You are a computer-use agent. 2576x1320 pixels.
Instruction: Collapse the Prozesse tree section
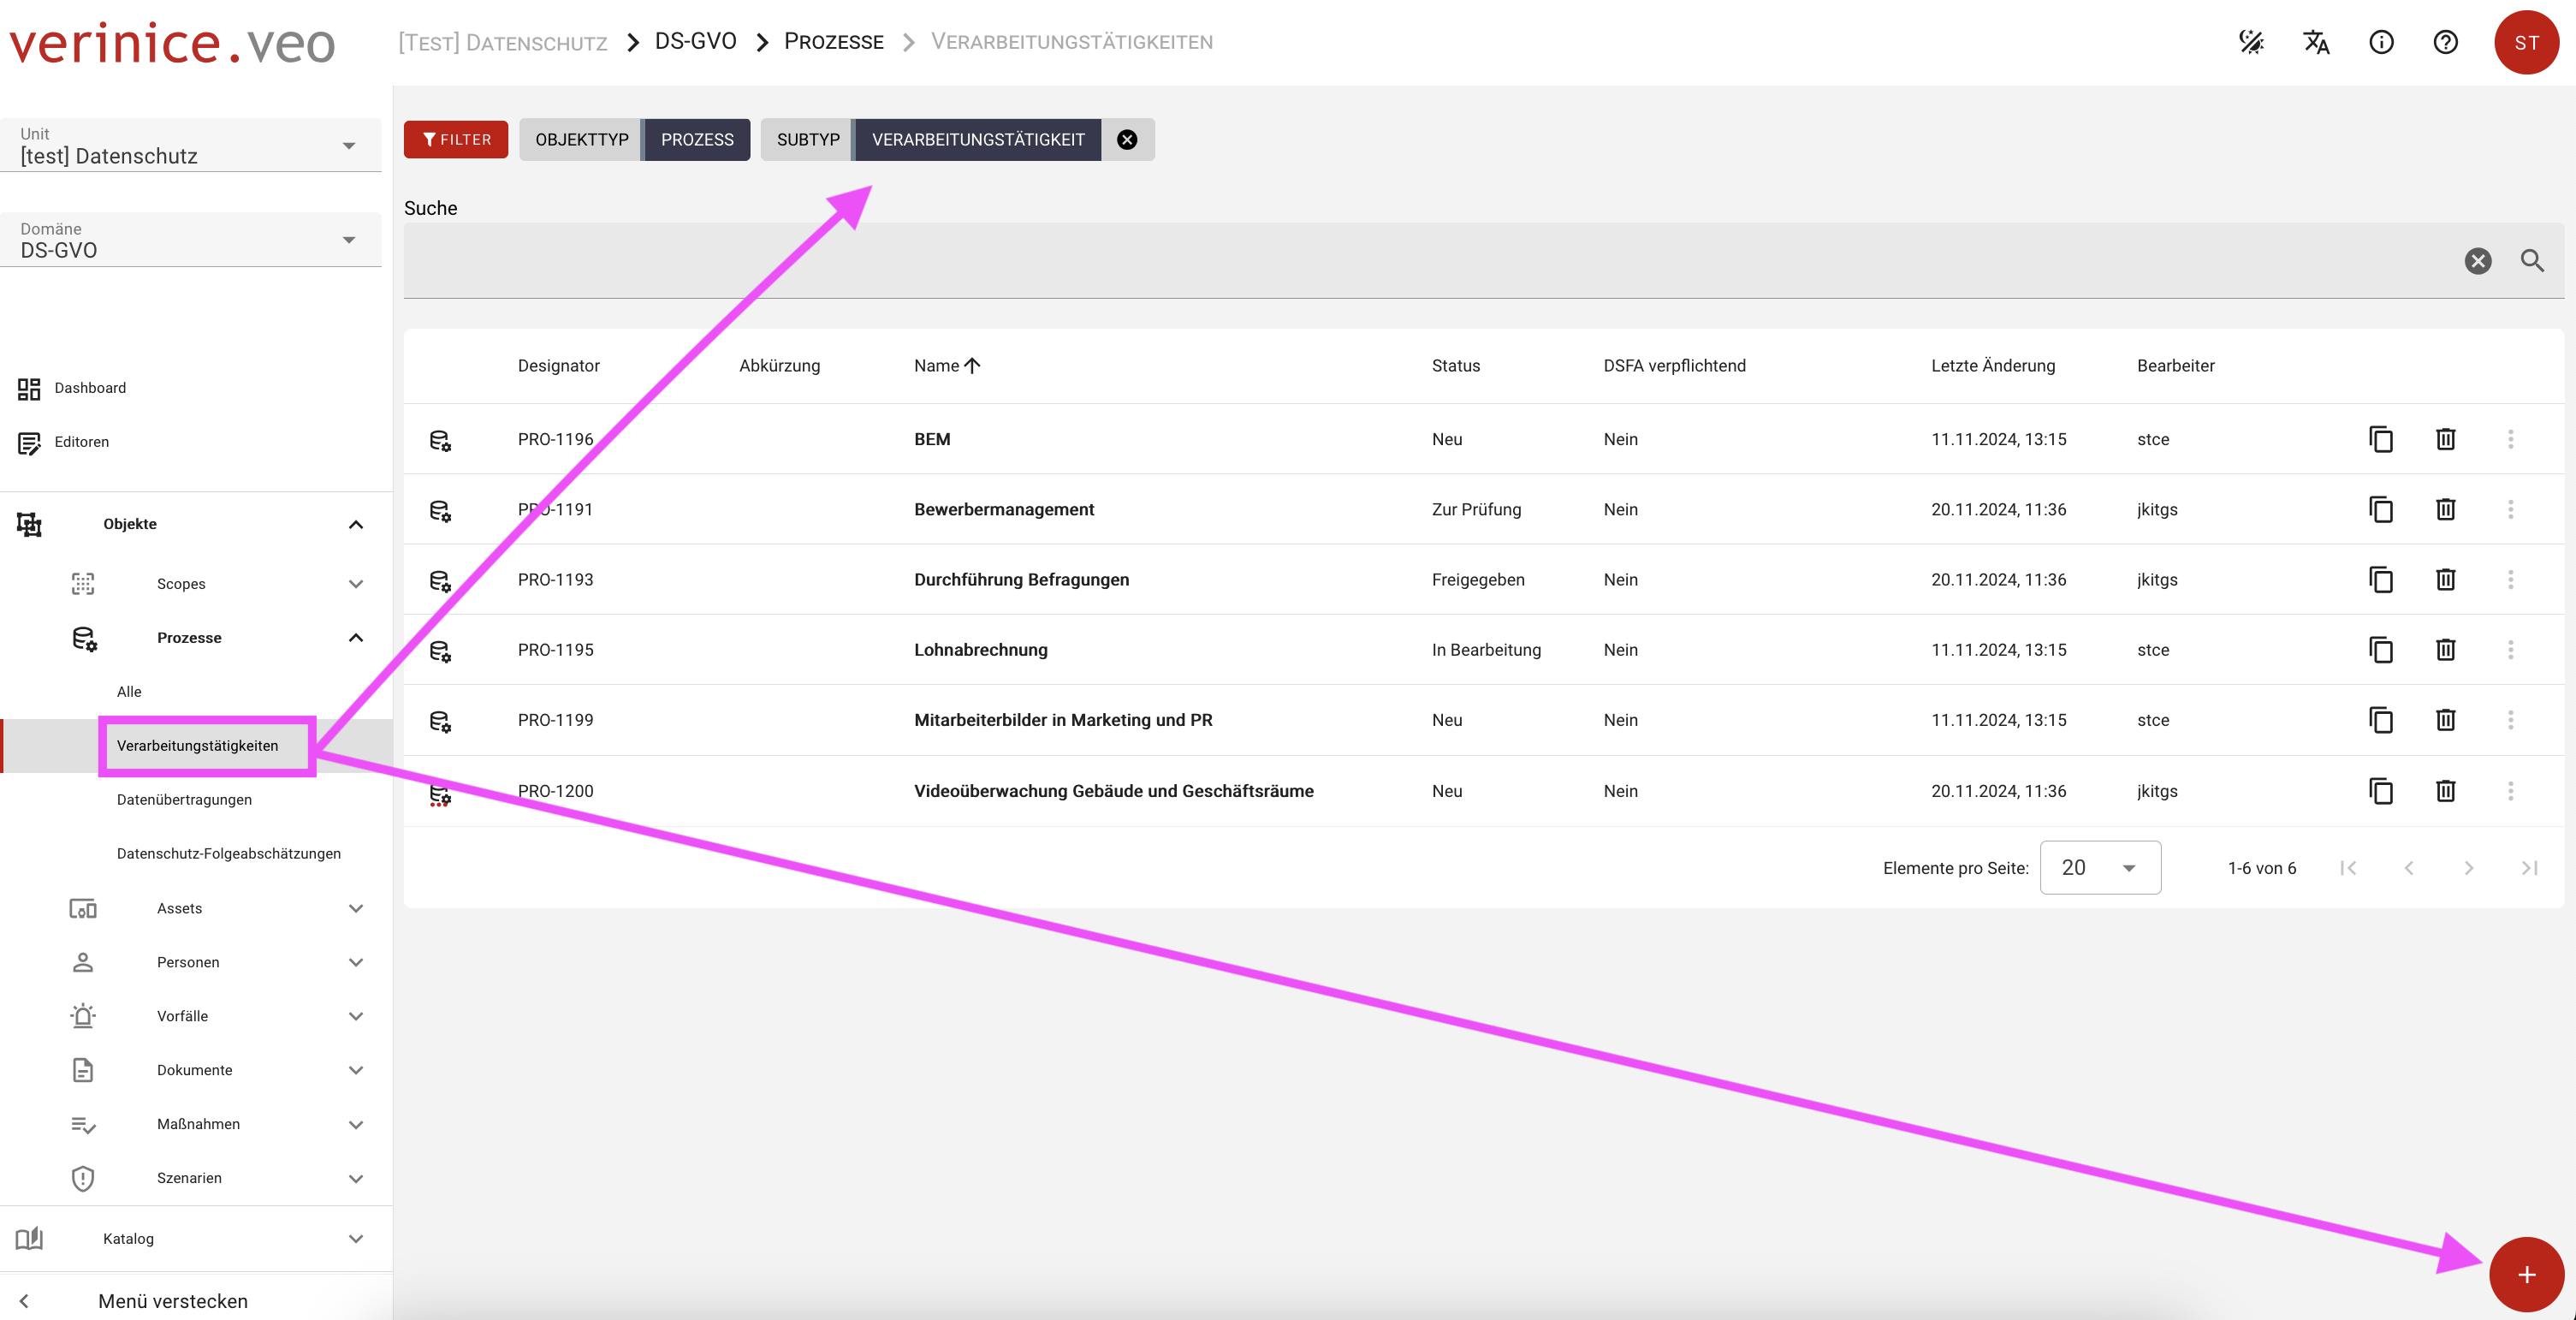point(355,638)
